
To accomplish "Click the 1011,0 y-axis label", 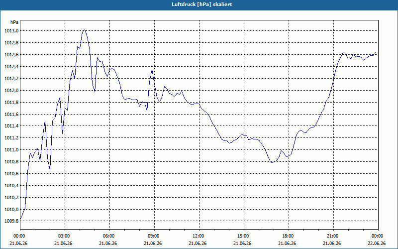I will [x=11, y=150].
